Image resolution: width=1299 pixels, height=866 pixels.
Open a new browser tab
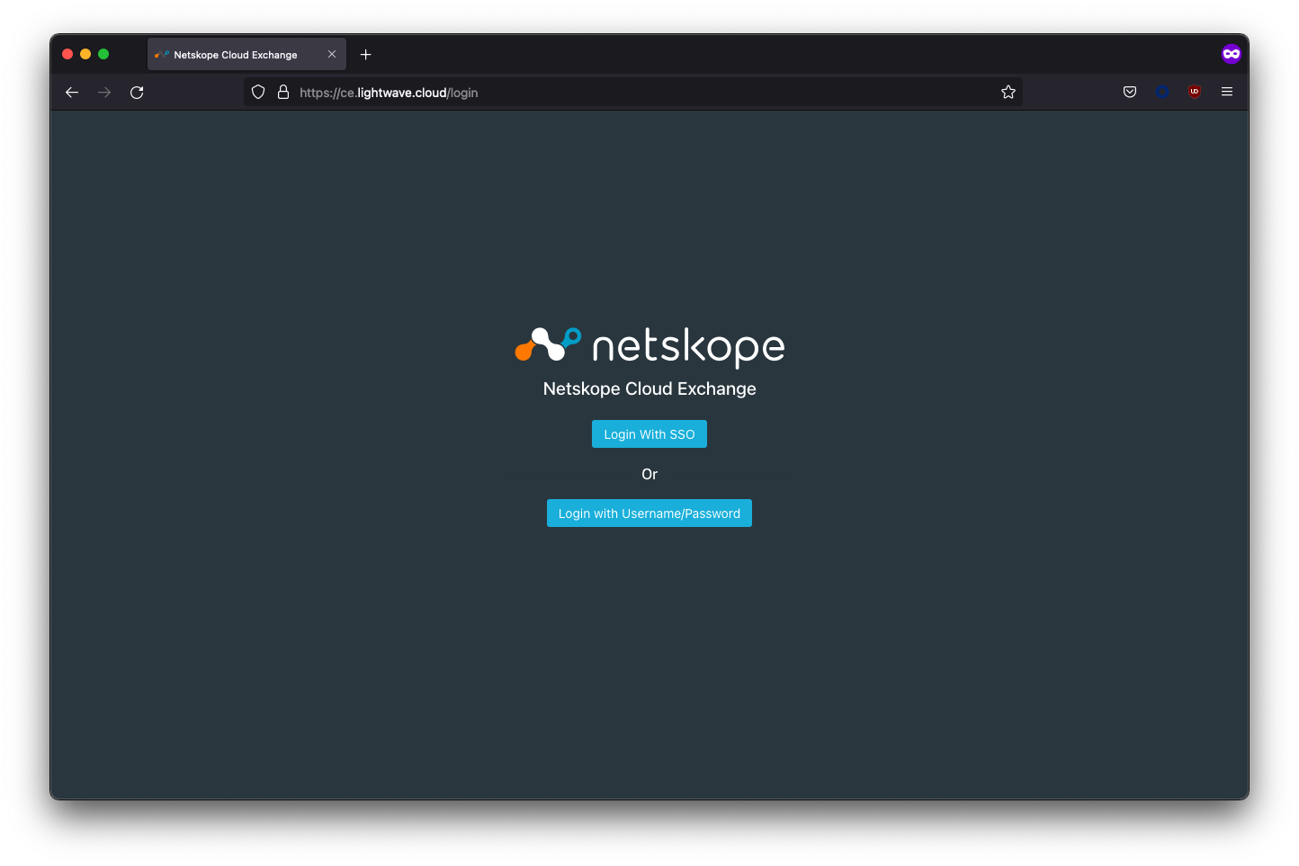(x=365, y=55)
